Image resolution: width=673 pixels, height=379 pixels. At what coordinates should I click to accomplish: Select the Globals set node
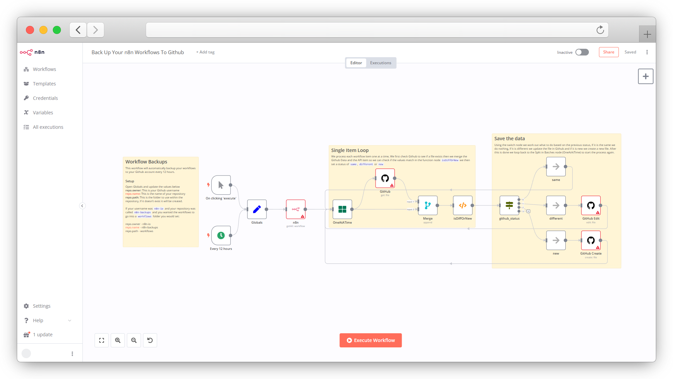pyautogui.click(x=257, y=209)
